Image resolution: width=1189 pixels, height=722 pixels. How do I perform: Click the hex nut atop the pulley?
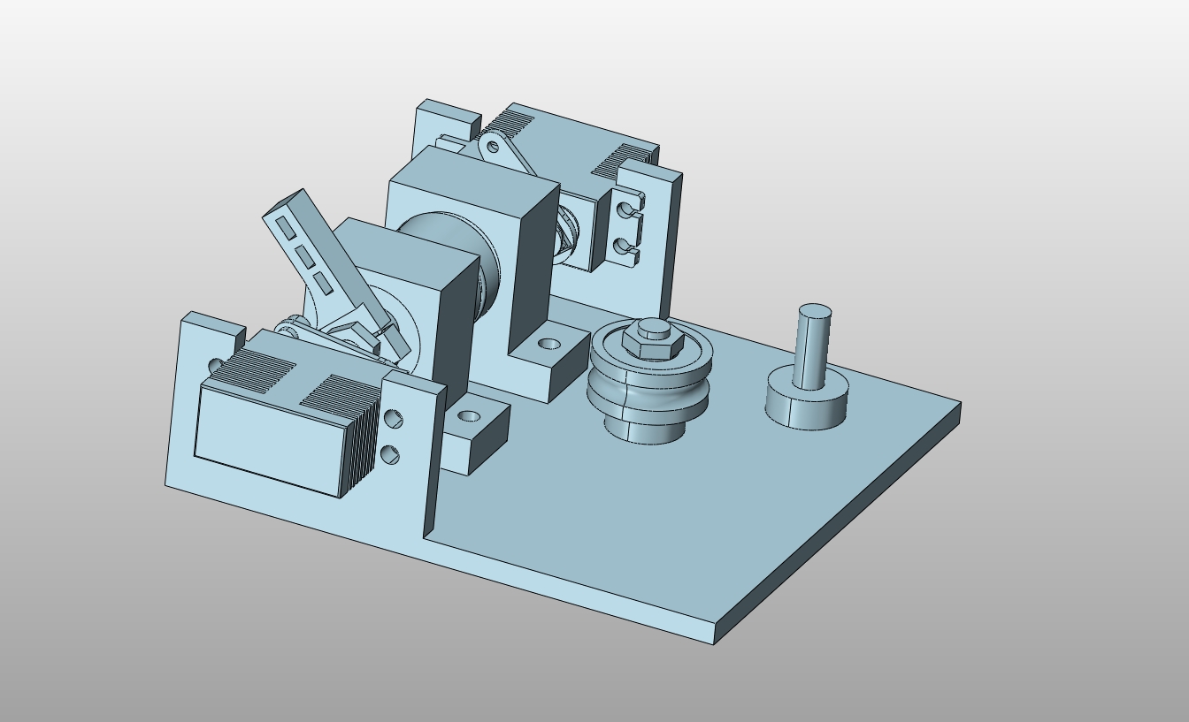tap(653, 338)
